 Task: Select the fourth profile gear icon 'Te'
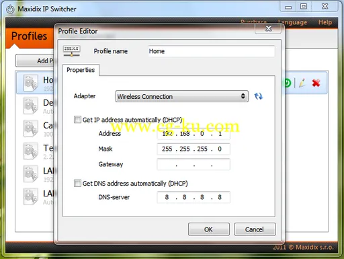coord(31,151)
